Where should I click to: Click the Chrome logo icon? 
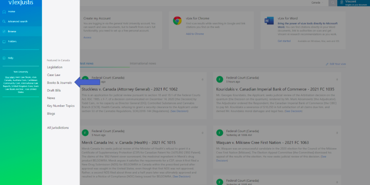(177, 21)
